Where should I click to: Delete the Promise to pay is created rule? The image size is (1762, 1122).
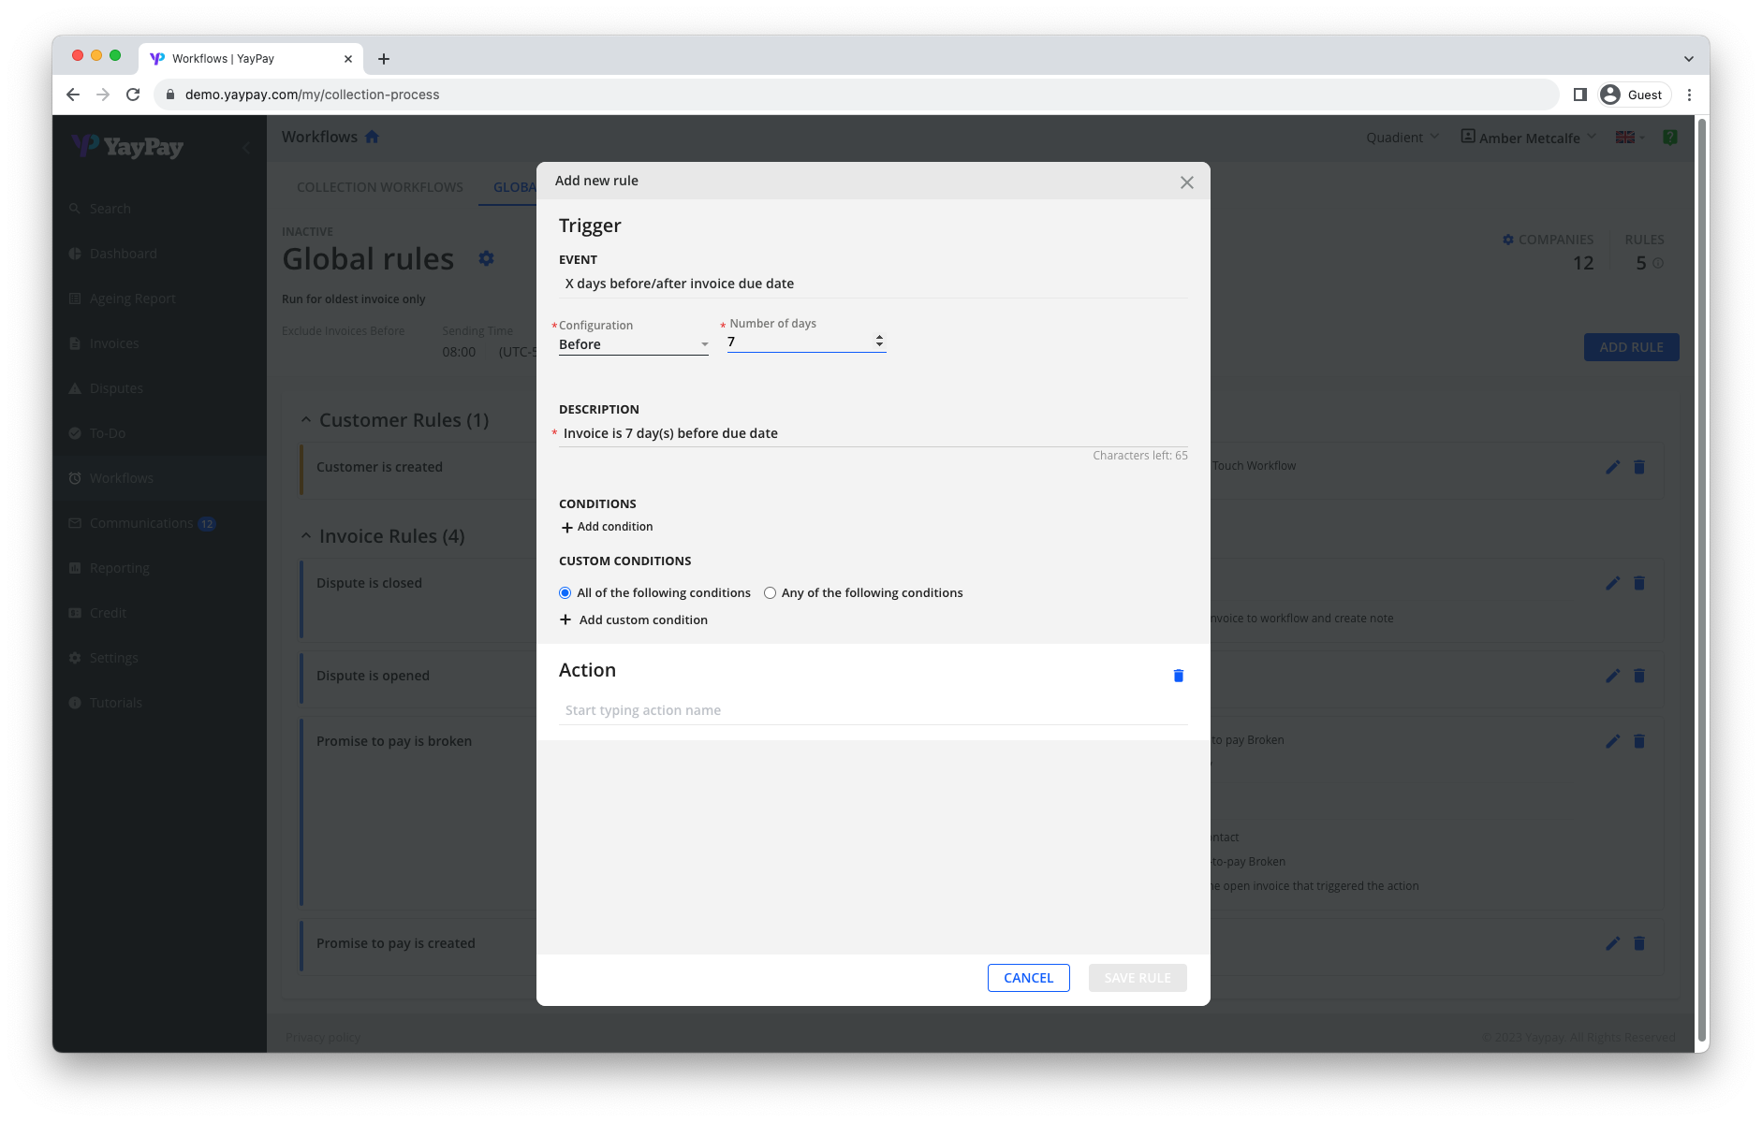tap(1638, 943)
